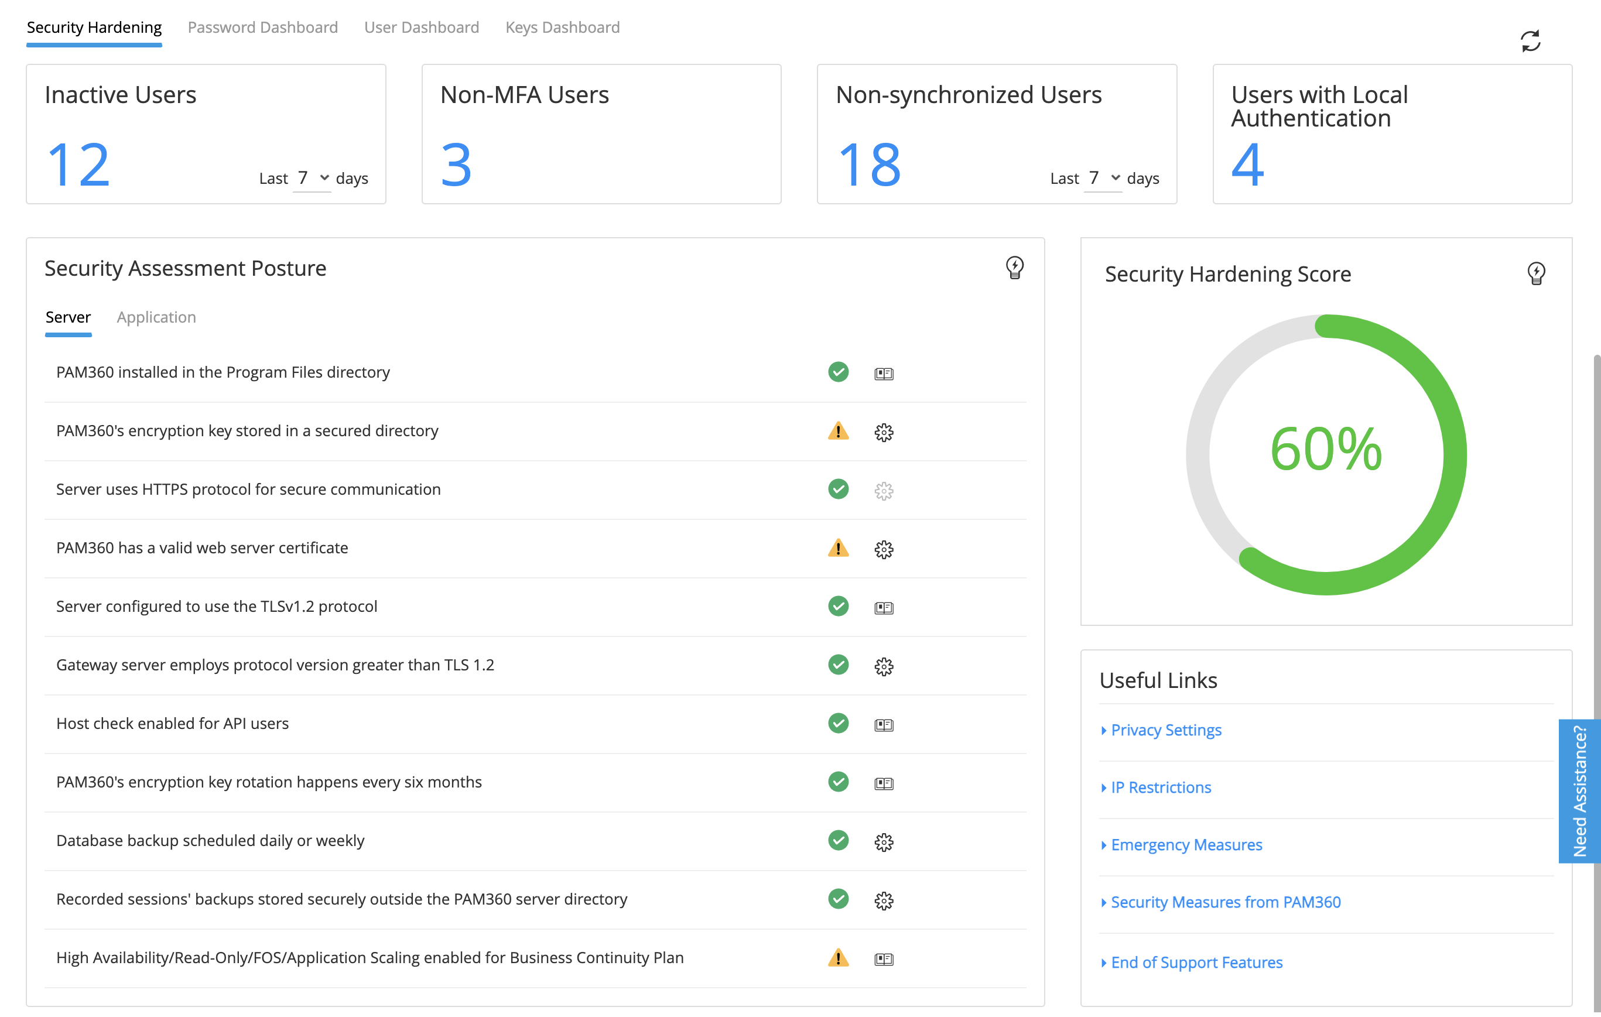Expand the Privacy Settings link arrow
The width and height of the screenshot is (1601, 1017).
(x=1105, y=730)
